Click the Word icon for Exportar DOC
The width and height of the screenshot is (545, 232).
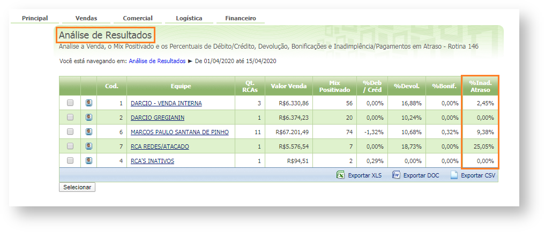click(396, 175)
